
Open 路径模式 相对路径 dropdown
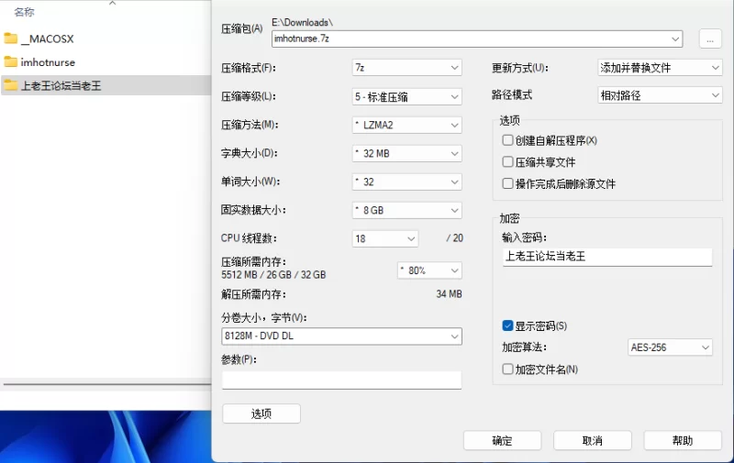click(660, 95)
